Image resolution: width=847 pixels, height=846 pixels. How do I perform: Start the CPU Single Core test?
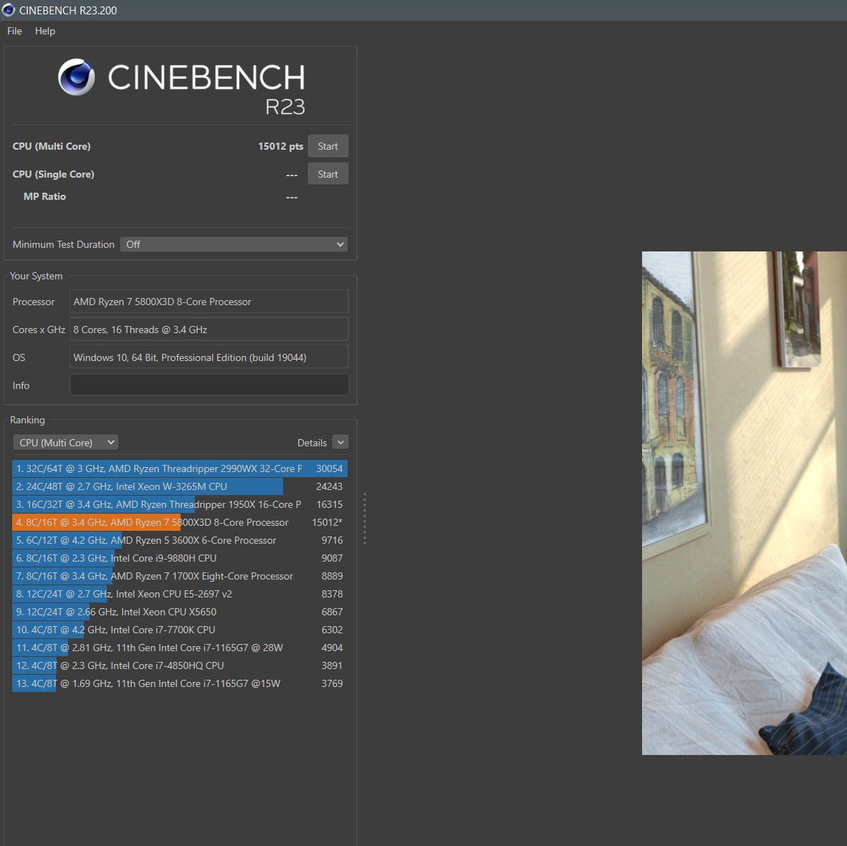coord(328,174)
